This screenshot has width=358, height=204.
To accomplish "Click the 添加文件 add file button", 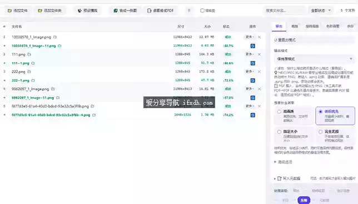I will point(18,11).
